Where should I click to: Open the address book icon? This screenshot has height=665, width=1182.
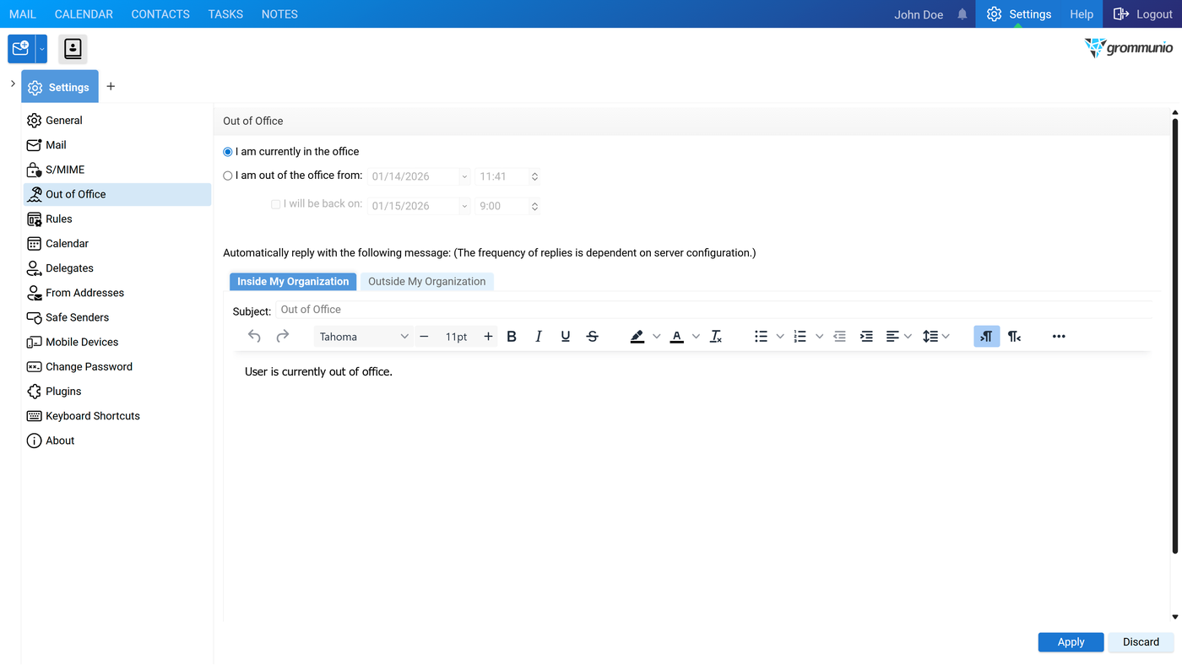click(x=73, y=49)
